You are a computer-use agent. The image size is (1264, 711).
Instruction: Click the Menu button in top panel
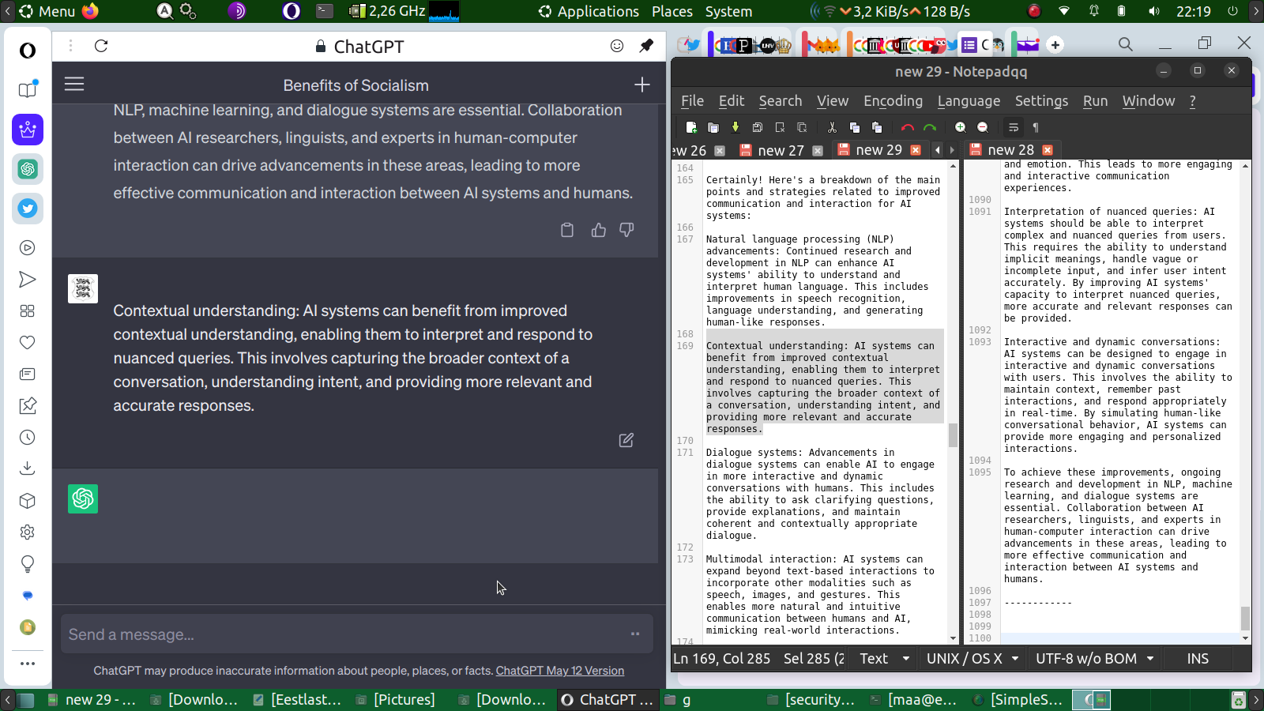pyautogui.click(x=47, y=12)
